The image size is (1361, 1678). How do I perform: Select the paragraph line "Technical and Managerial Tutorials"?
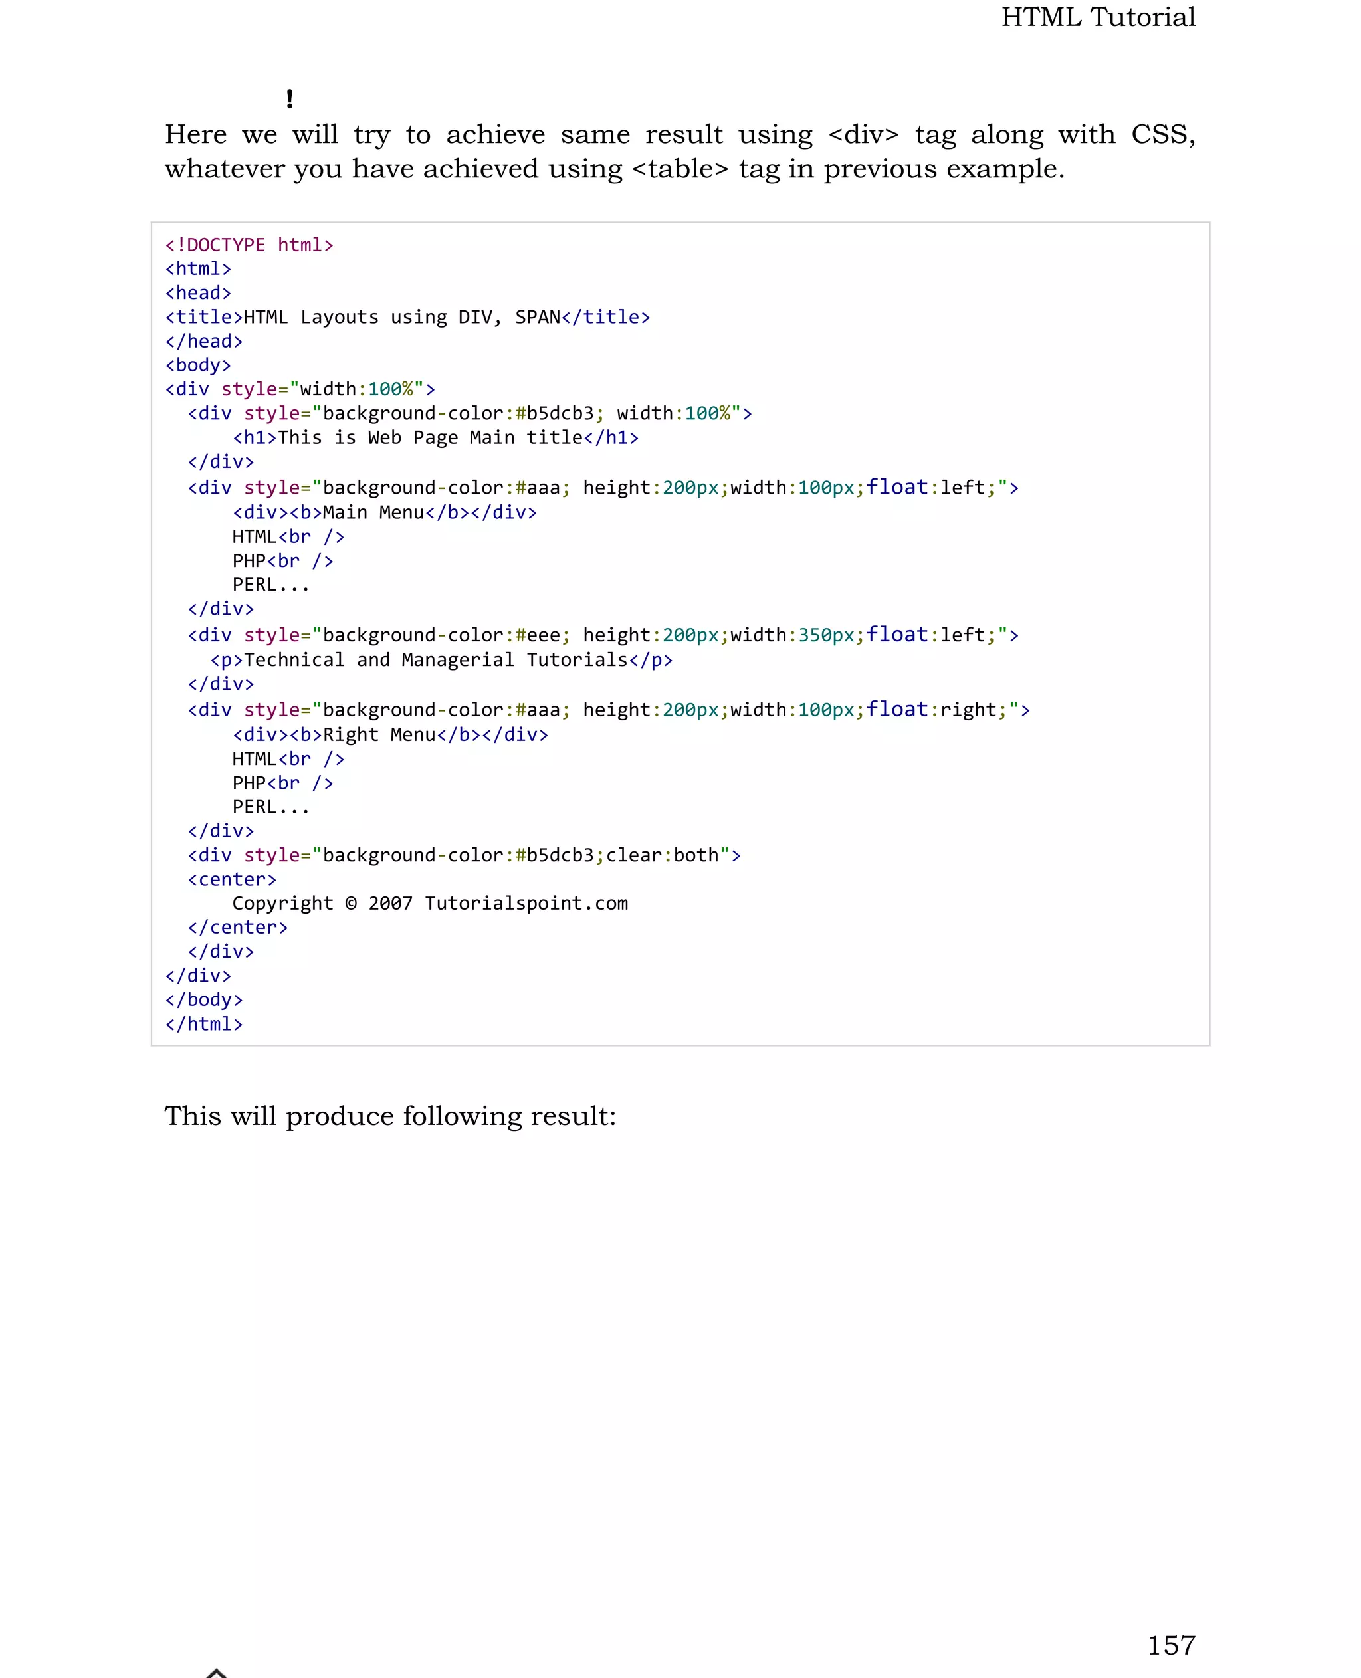[441, 660]
